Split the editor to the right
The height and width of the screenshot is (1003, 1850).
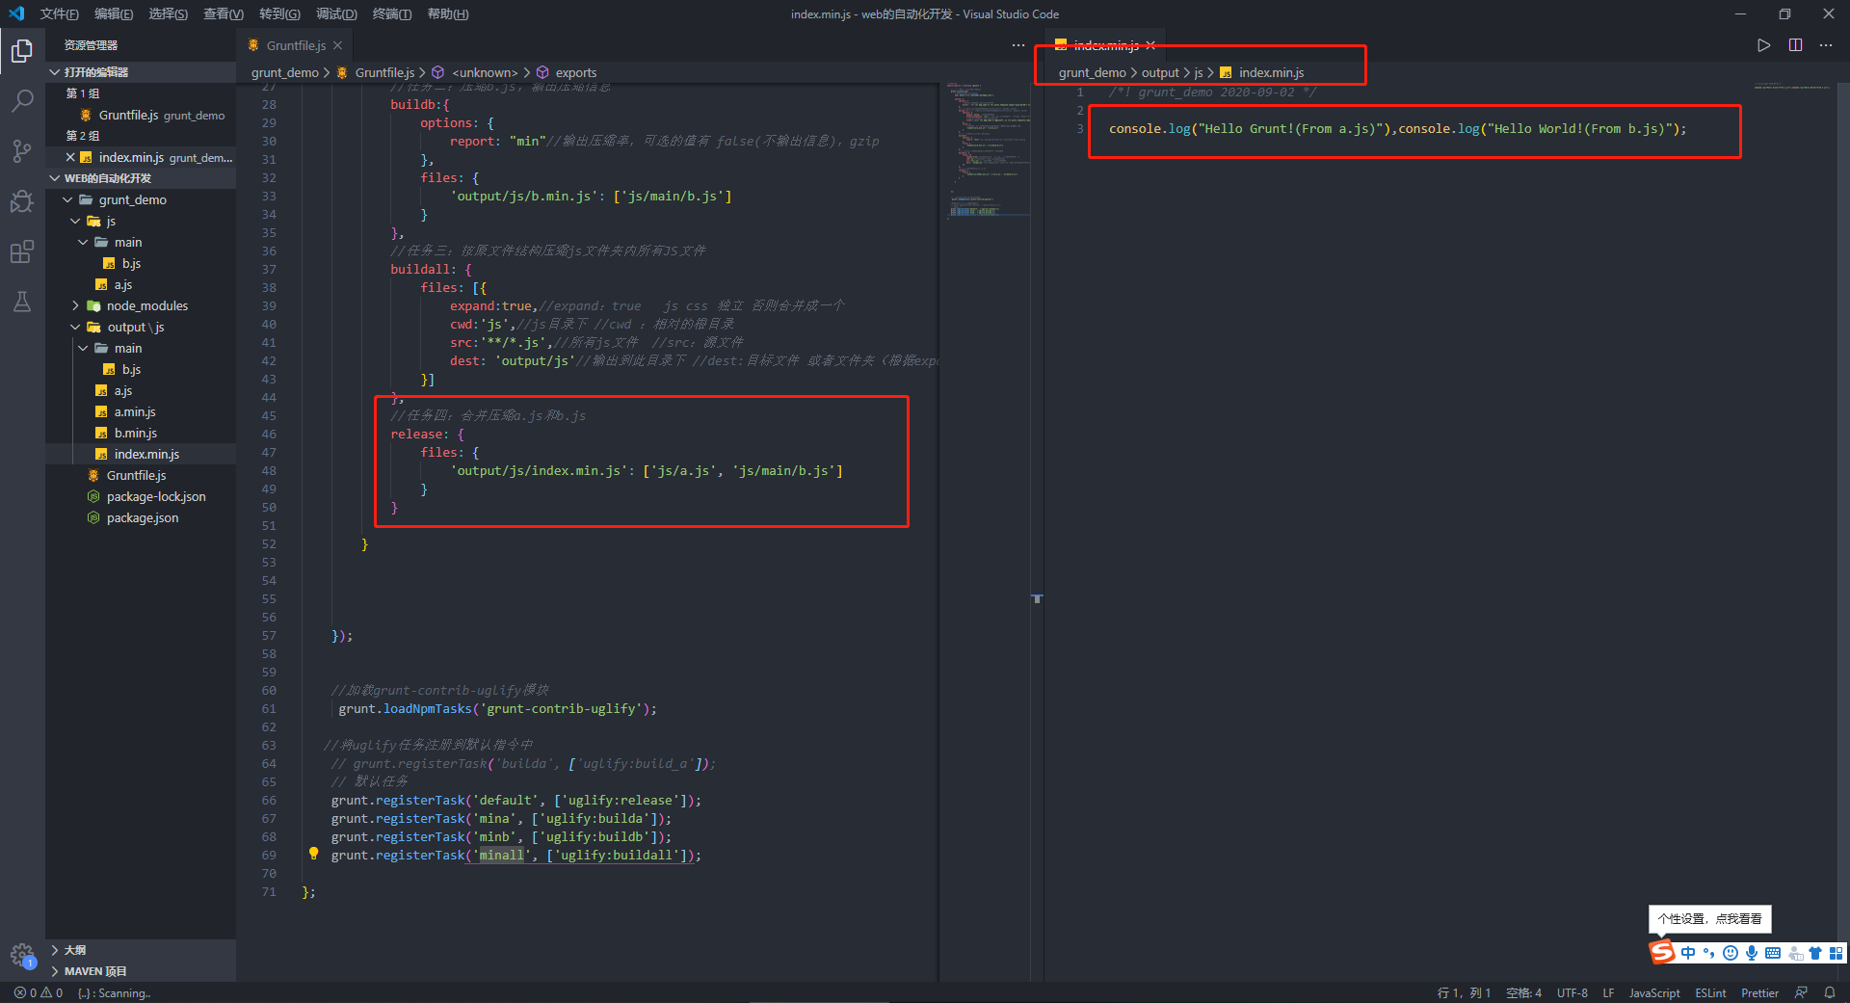(x=1795, y=45)
